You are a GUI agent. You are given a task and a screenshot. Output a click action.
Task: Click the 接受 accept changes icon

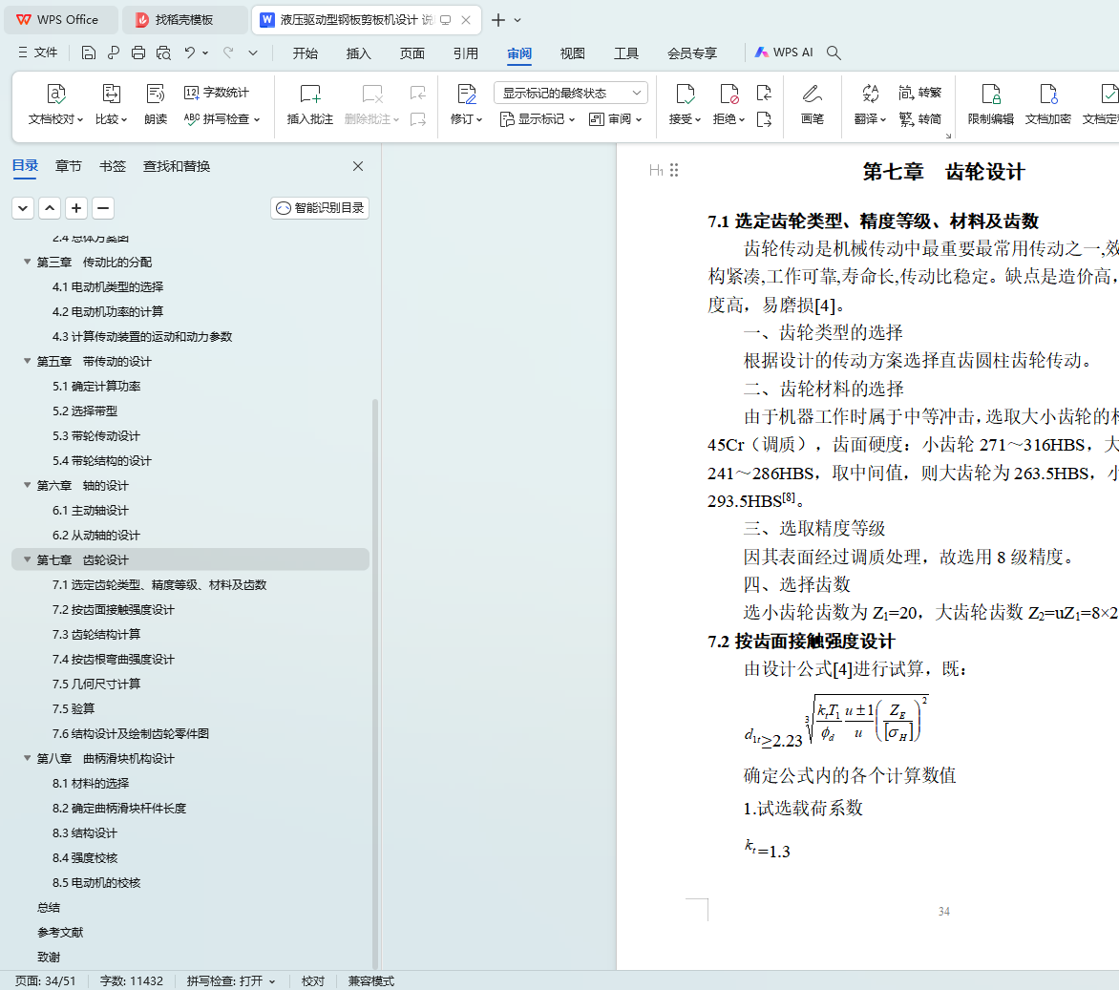point(685,94)
